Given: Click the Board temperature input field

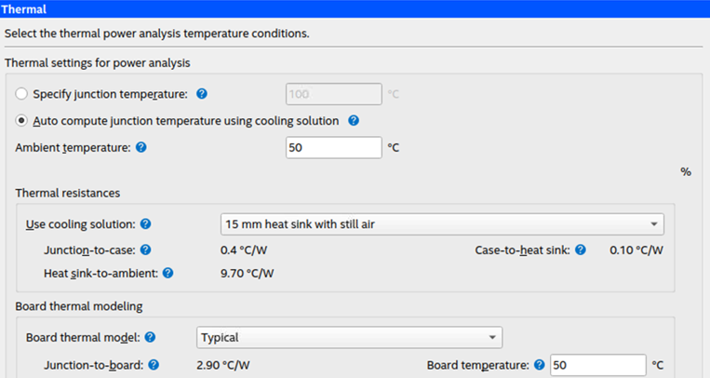Looking at the screenshot, I should (597, 365).
